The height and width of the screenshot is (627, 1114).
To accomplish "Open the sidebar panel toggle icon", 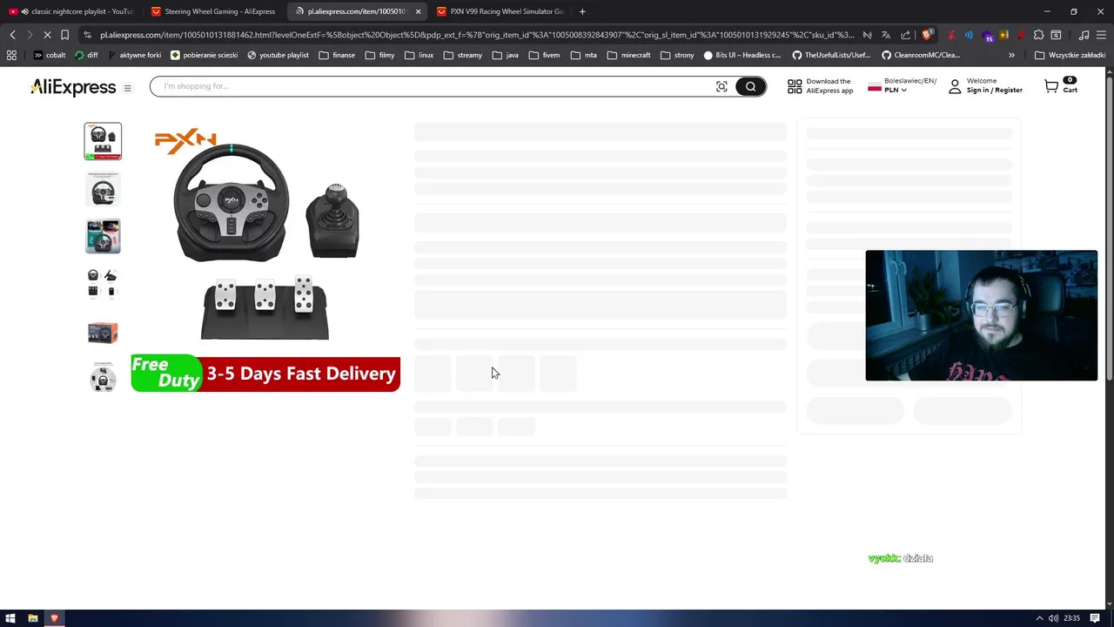I will (1056, 35).
